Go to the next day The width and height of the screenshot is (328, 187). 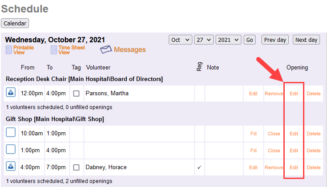306,40
